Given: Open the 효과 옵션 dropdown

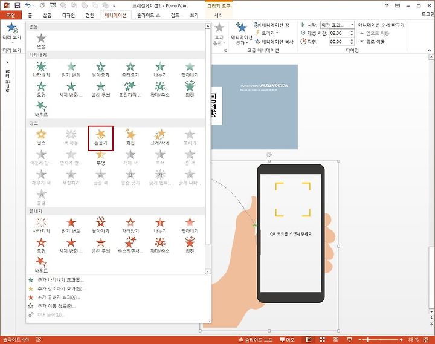Looking at the screenshot, I should coord(219,34).
